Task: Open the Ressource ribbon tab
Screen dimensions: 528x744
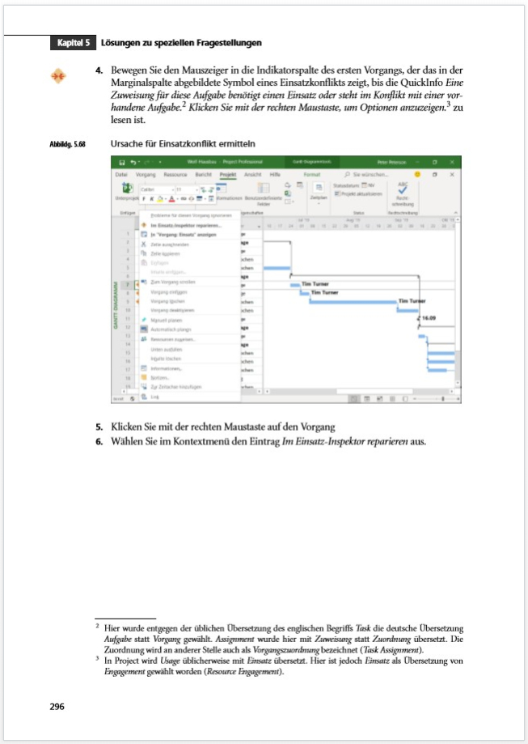Action: 175,175
